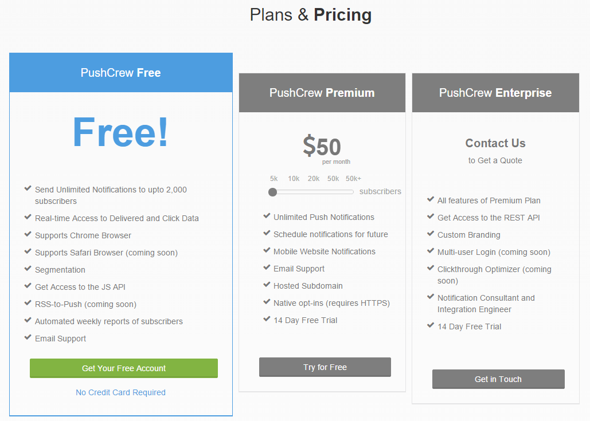Viewport: 590px width, 421px height.
Task: Click the checkmark beside "Unlimited Push Notifications"
Action: tap(267, 217)
